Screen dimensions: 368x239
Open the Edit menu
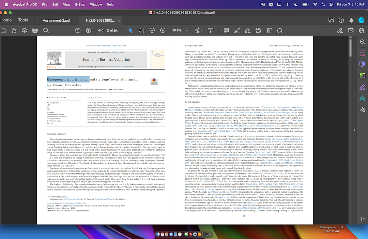(55, 4)
